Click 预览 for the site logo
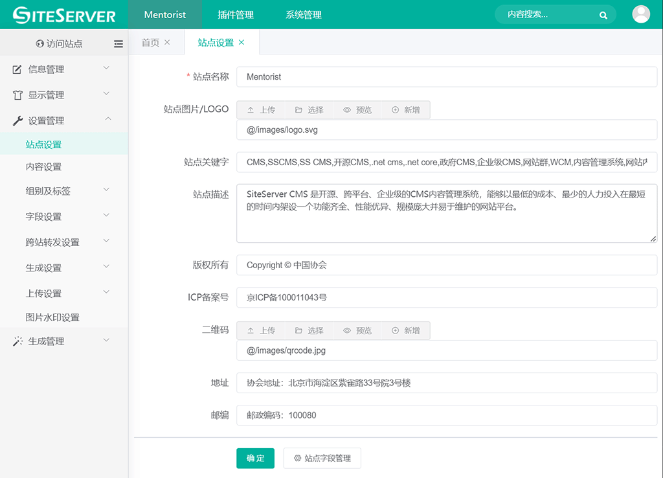Screen dimensions: 663x478 point(357,110)
